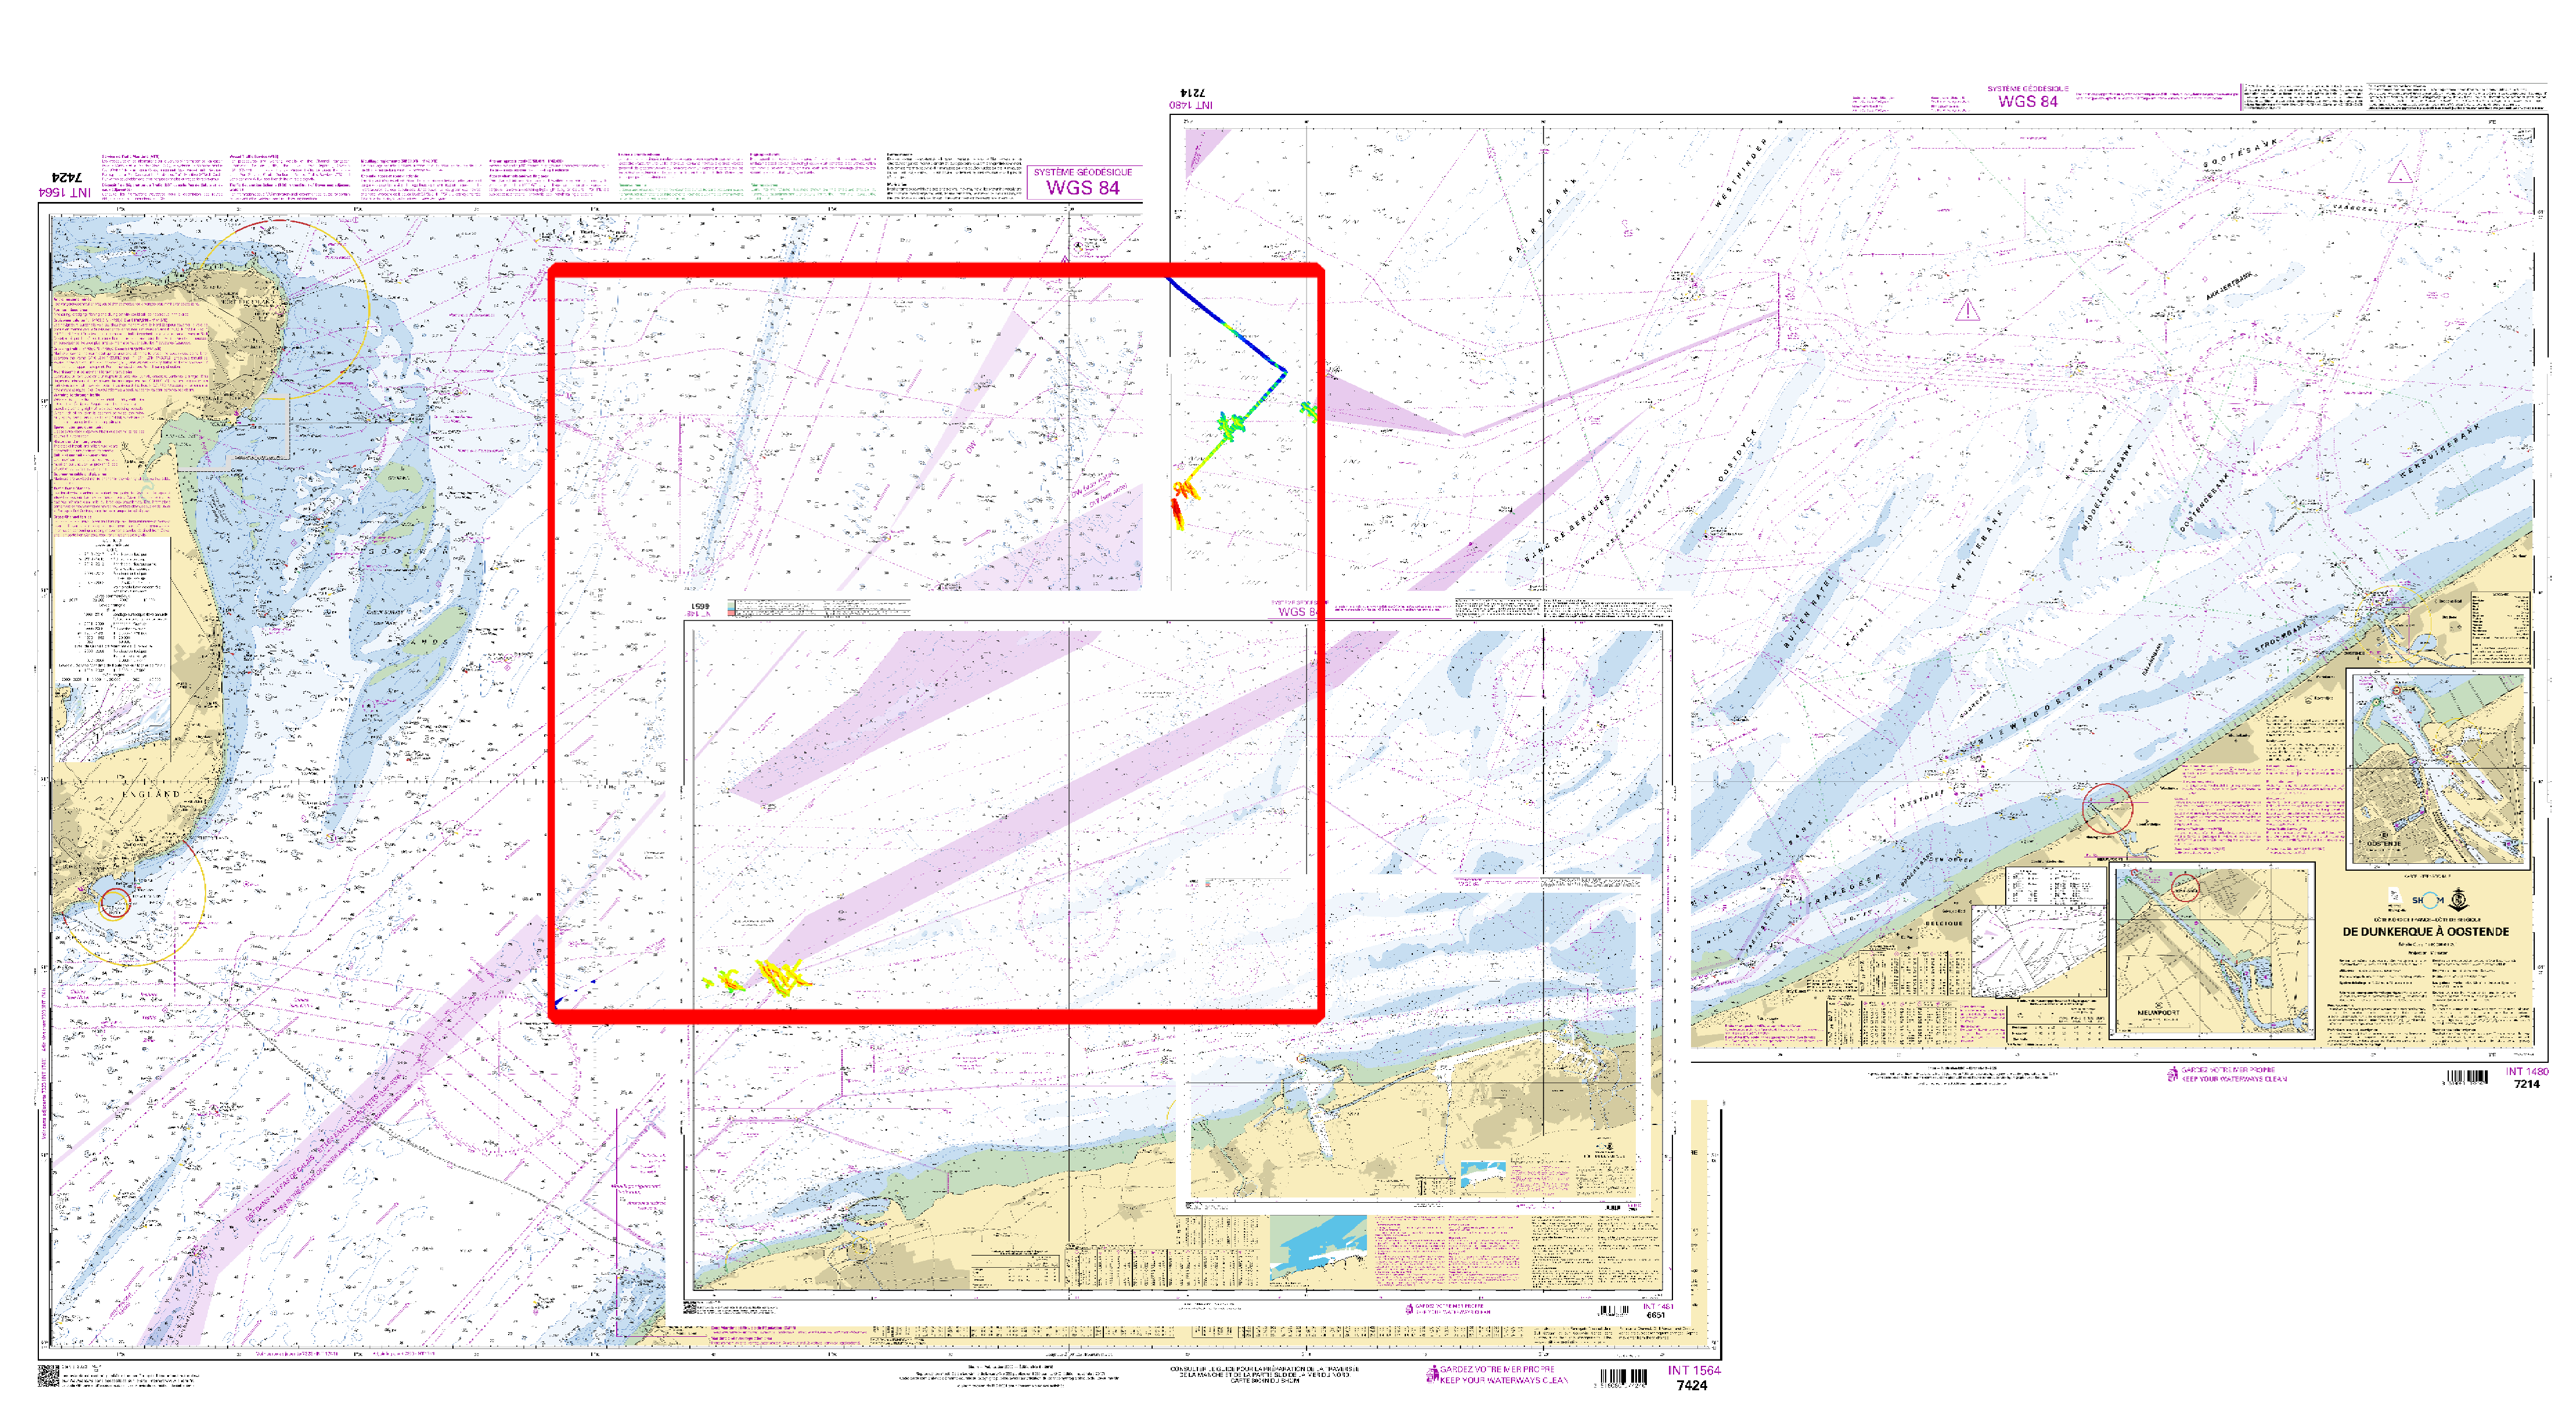
Task: Open the Oostende harbour inset map
Action: 2438,767
